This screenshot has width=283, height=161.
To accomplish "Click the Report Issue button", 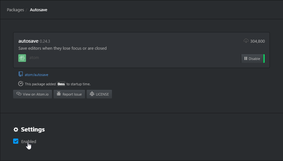I will coord(69,94).
